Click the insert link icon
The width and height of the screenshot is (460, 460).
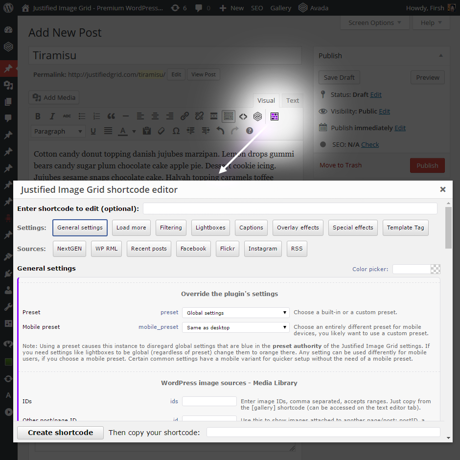(x=184, y=116)
